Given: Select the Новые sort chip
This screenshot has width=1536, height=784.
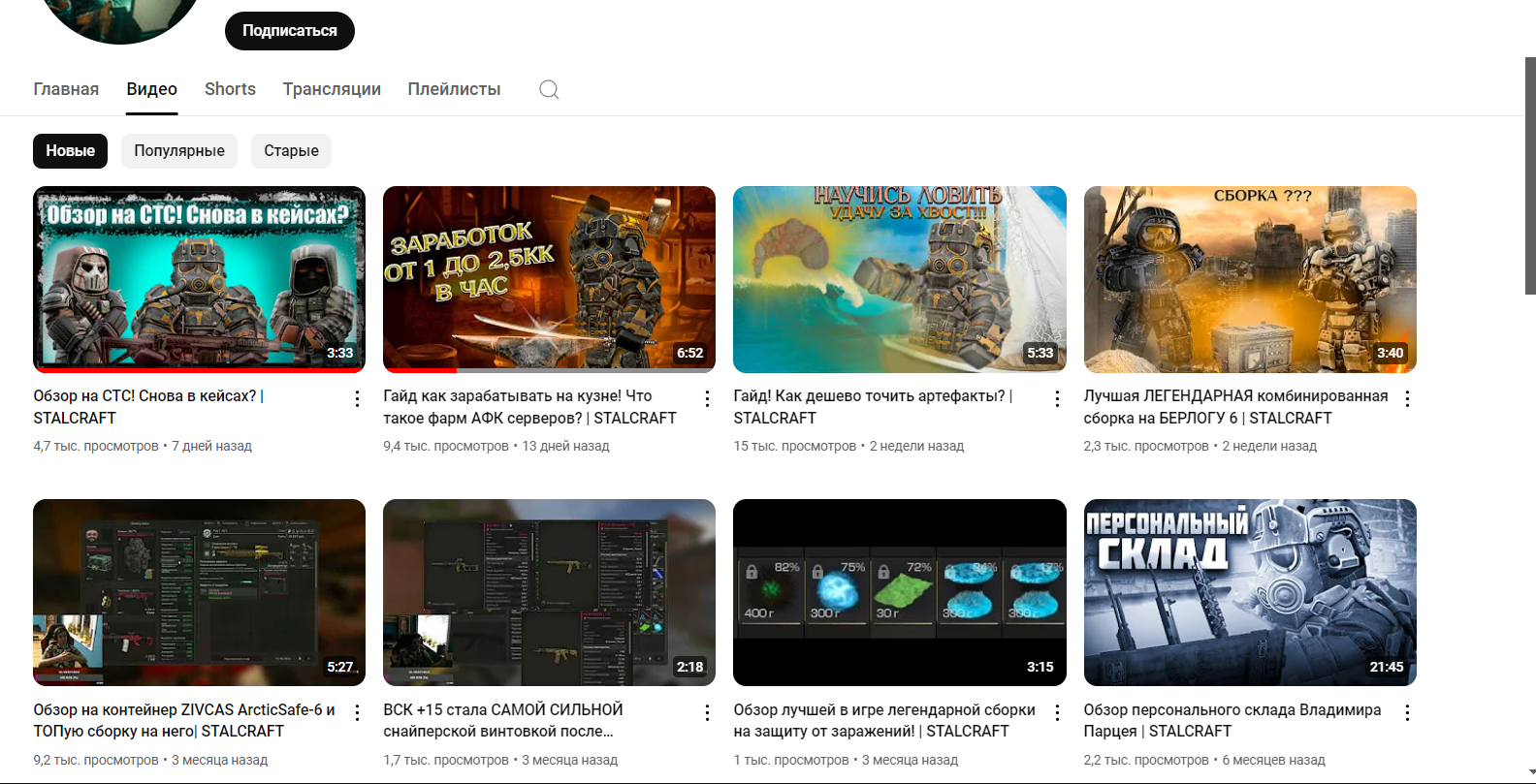Looking at the screenshot, I should coord(71,150).
